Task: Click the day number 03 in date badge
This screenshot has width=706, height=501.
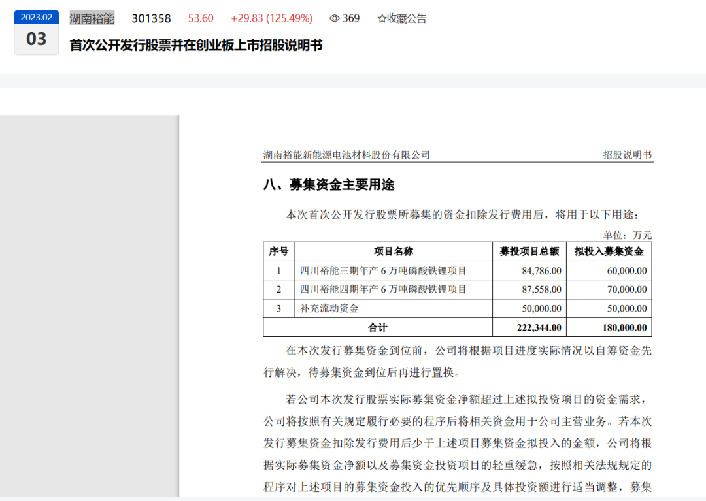Action: (37, 39)
